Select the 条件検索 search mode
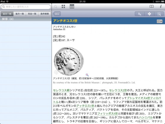Image resolution: width=165 pixels, height=124 pixels. [44, 14]
